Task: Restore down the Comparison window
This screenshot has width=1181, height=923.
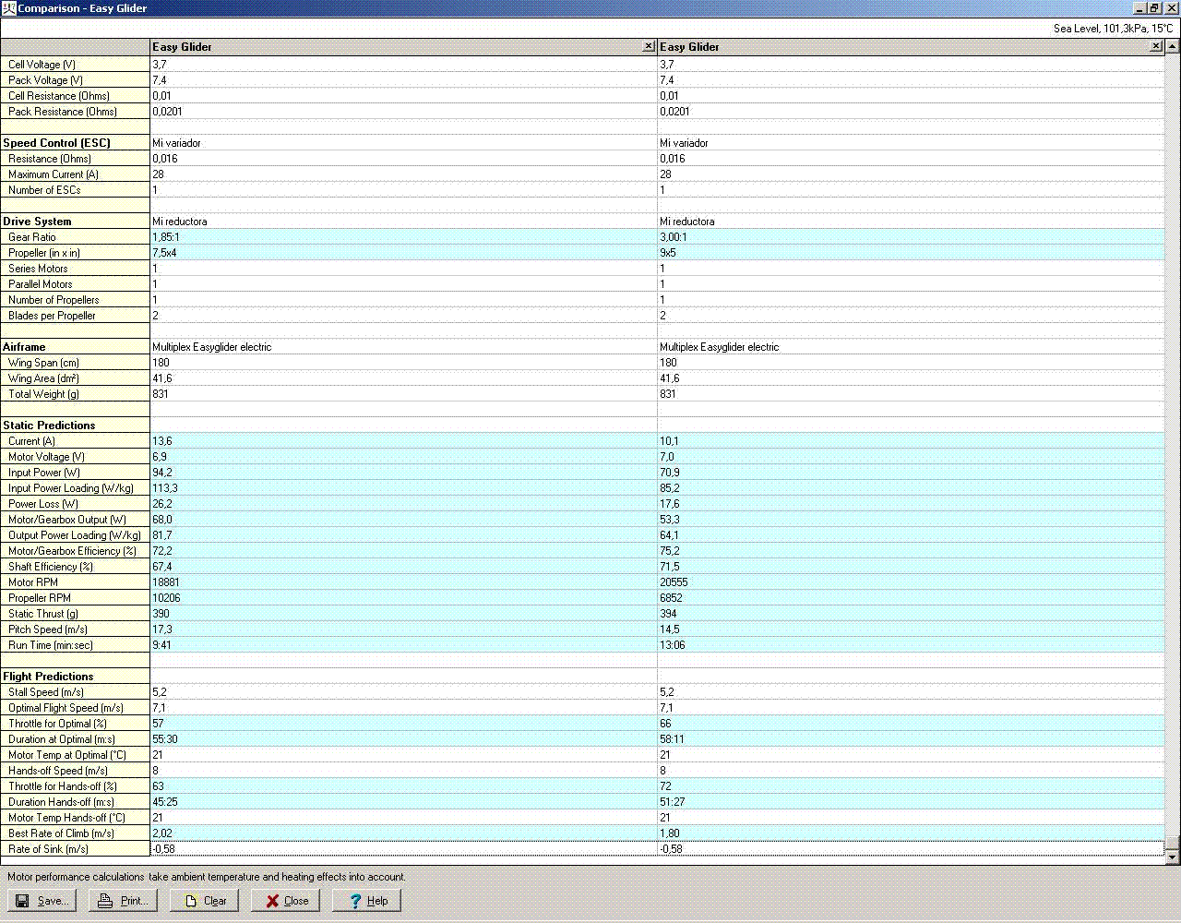Action: coord(1154,8)
